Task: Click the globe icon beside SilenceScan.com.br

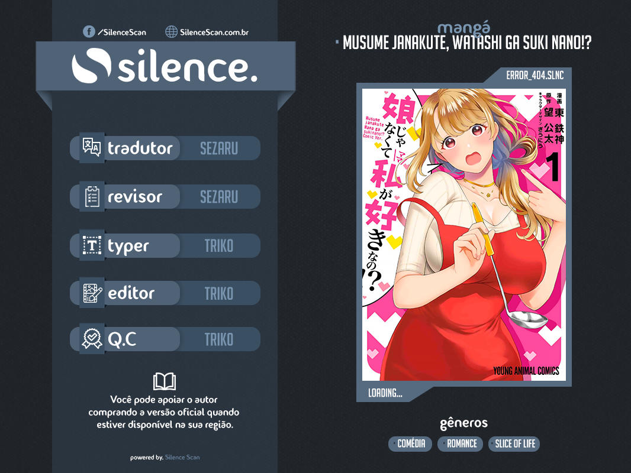Action: [x=172, y=32]
